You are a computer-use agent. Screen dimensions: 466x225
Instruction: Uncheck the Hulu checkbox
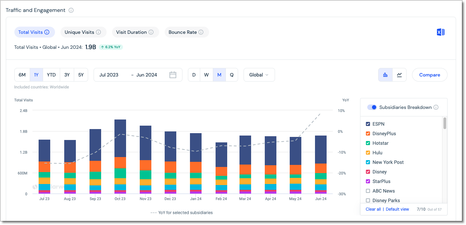[x=368, y=153]
